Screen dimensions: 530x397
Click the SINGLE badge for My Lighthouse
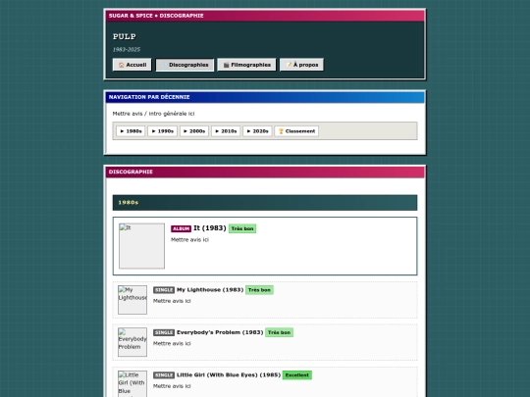pyautogui.click(x=164, y=290)
